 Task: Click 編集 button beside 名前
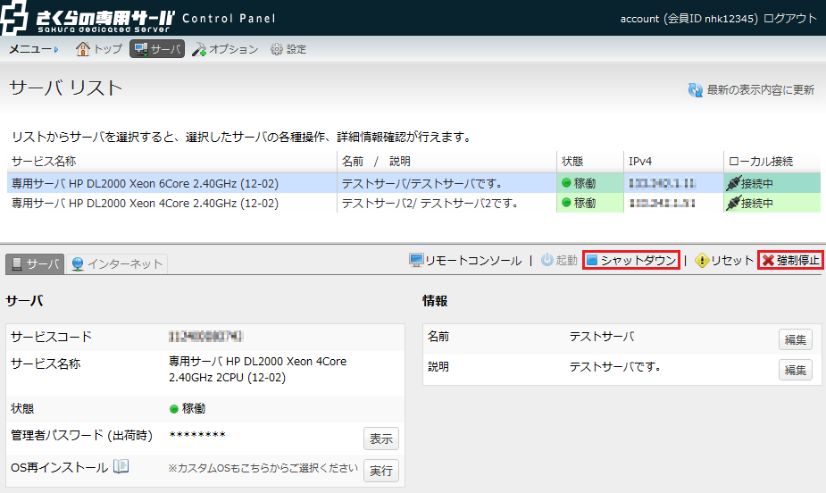(x=794, y=339)
